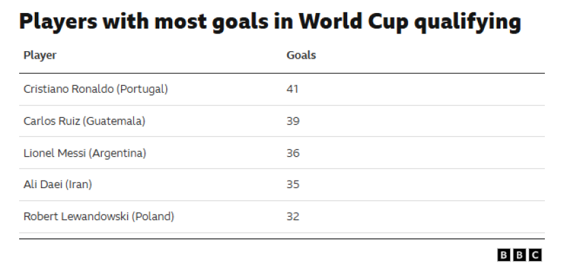
Task: Click the goals value 32
Action: pos(293,217)
